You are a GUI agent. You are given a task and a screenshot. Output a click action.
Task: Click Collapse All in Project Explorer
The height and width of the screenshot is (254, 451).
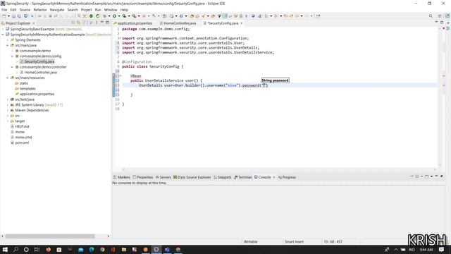73,23
